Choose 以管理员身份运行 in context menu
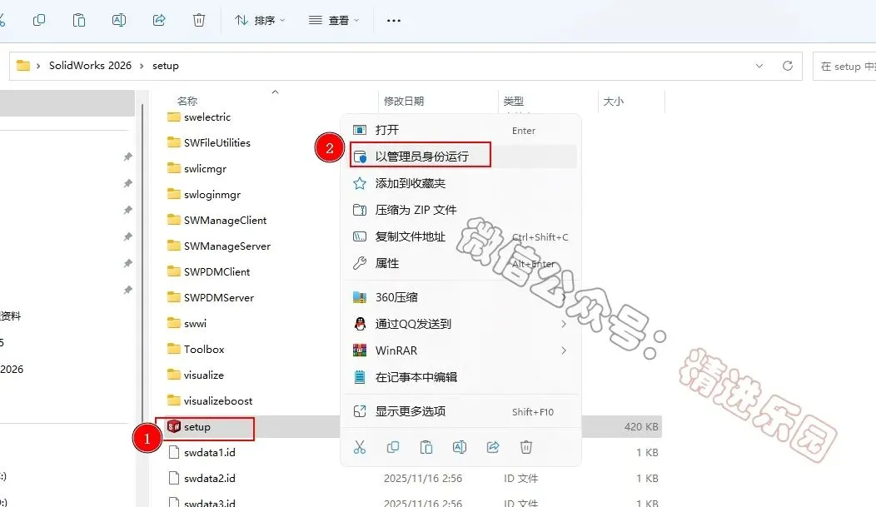Image resolution: width=876 pixels, height=507 pixels. tap(459, 157)
